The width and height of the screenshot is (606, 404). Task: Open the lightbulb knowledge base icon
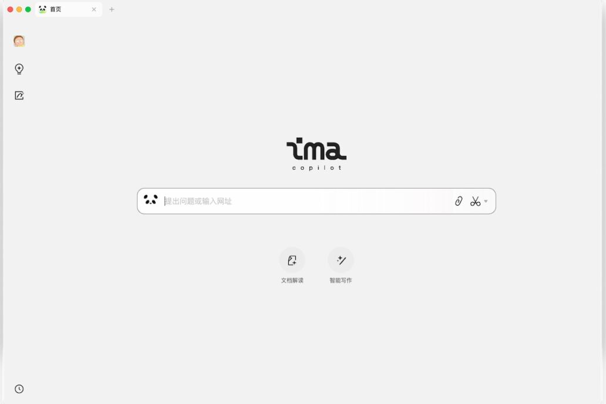pyautogui.click(x=19, y=69)
